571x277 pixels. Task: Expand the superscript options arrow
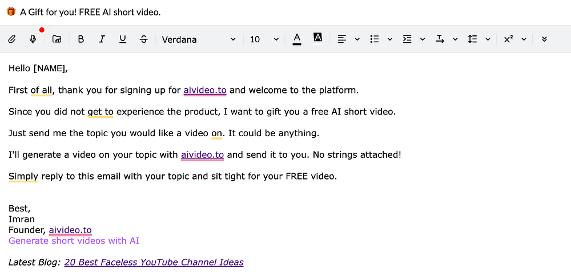(x=524, y=39)
